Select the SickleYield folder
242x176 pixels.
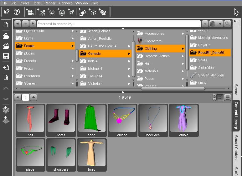pos(210,68)
